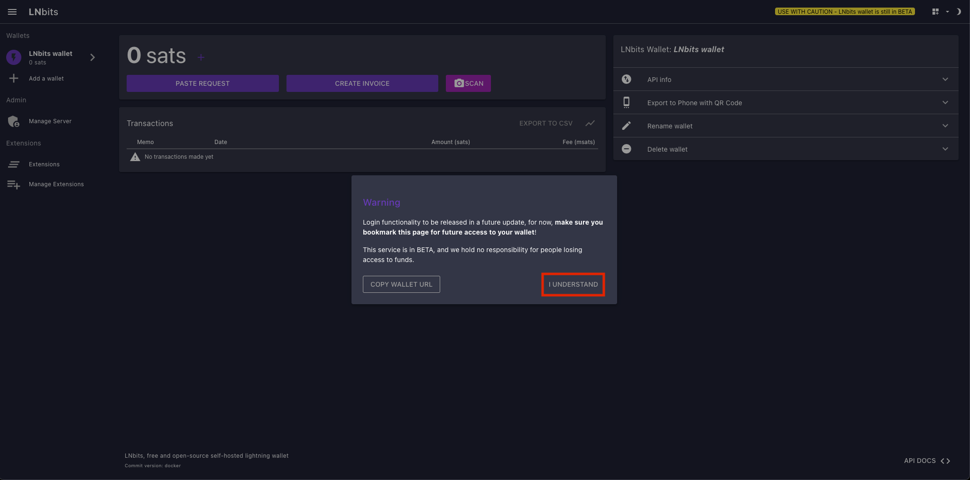Click the purple lightning wallet avatar

tap(13, 57)
